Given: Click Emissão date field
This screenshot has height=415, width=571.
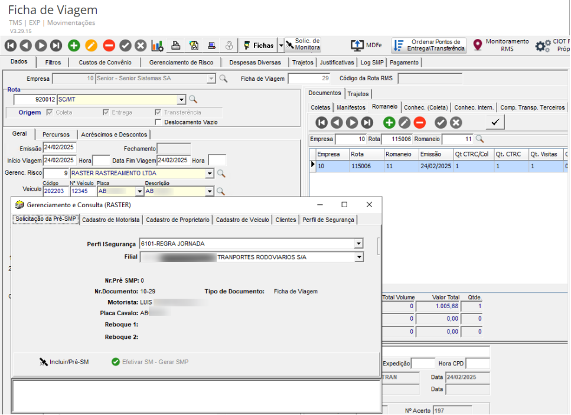Looking at the screenshot, I should point(60,148).
